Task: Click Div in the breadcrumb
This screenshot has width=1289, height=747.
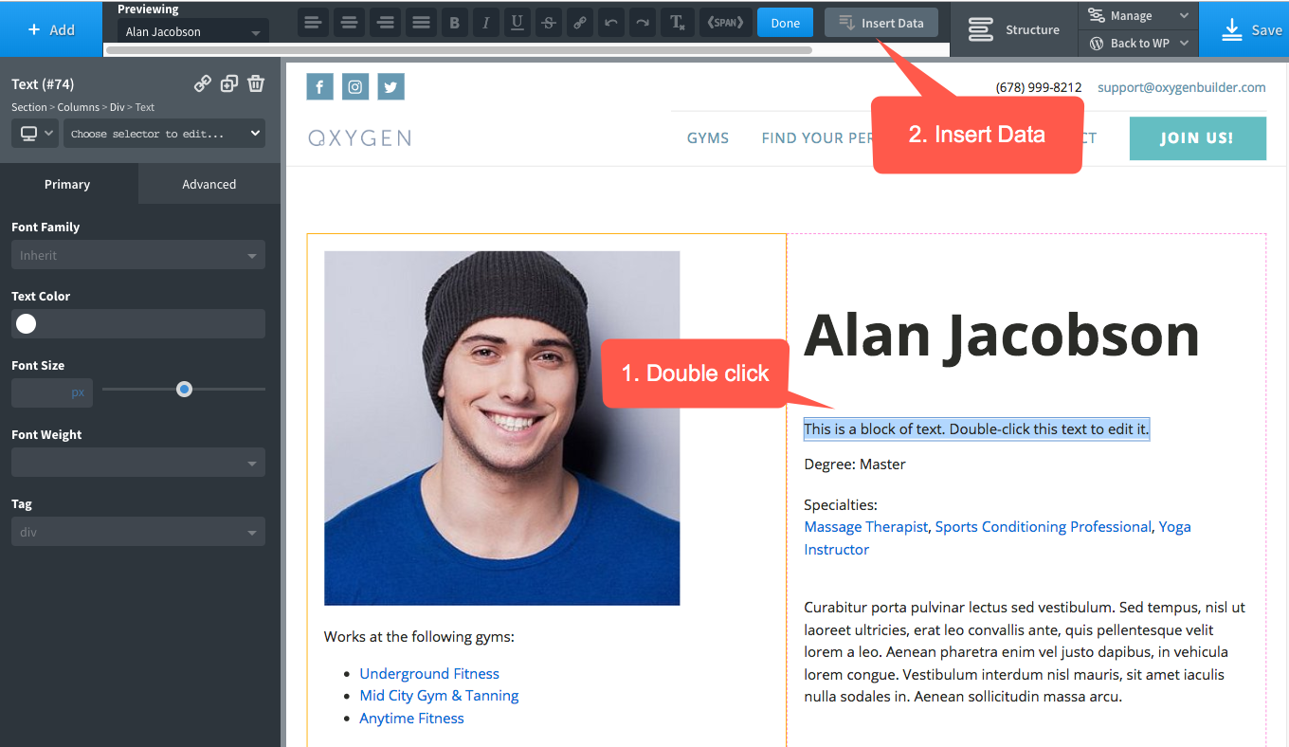Action: 117,107
